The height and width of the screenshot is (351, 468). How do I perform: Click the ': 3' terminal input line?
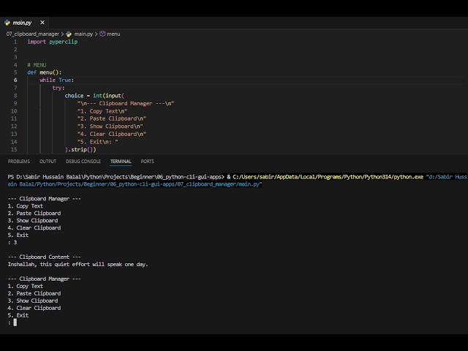[x=12, y=242]
